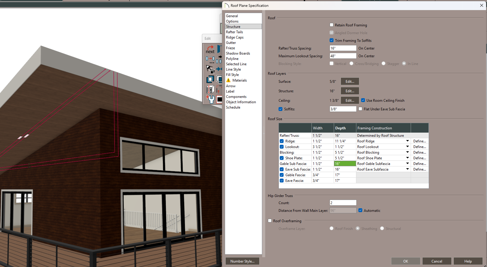Click the Multiple Copy tool icon
This screenshot has width=487, height=267.
coord(210,60)
